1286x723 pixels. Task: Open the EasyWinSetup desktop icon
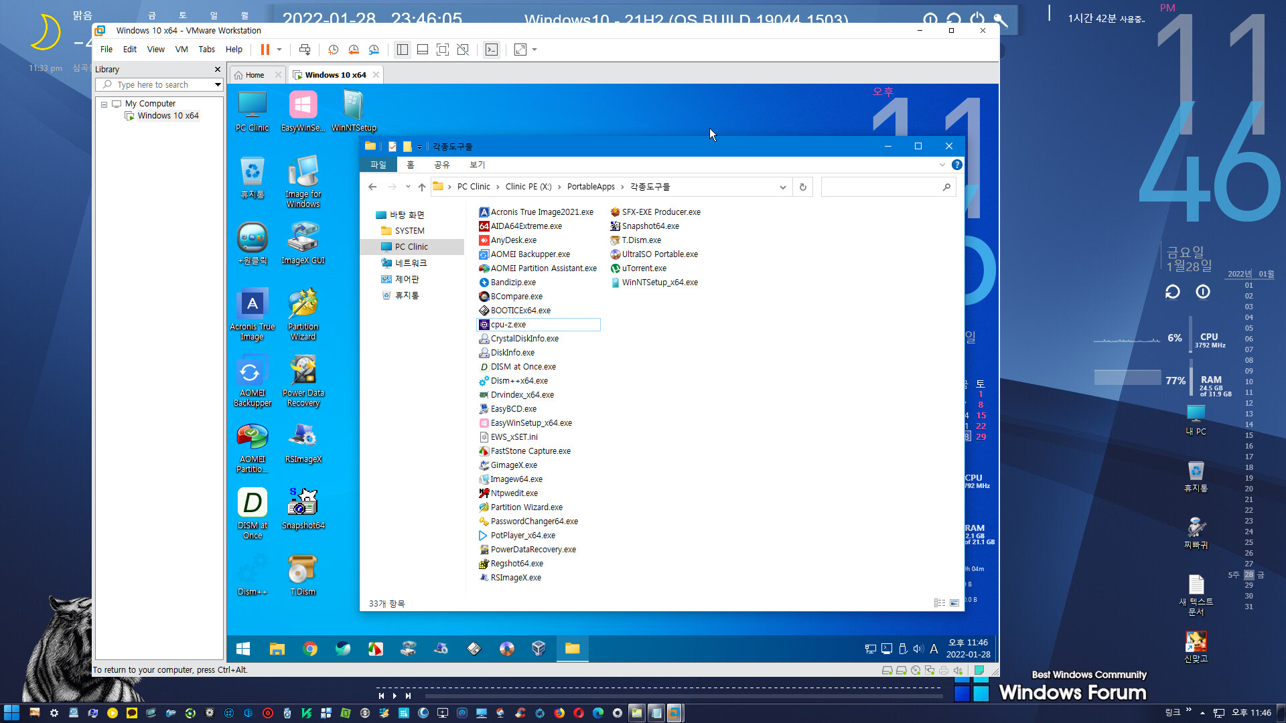[x=303, y=111]
